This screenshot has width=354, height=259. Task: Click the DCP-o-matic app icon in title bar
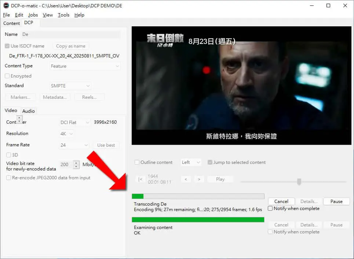click(6, 5)
